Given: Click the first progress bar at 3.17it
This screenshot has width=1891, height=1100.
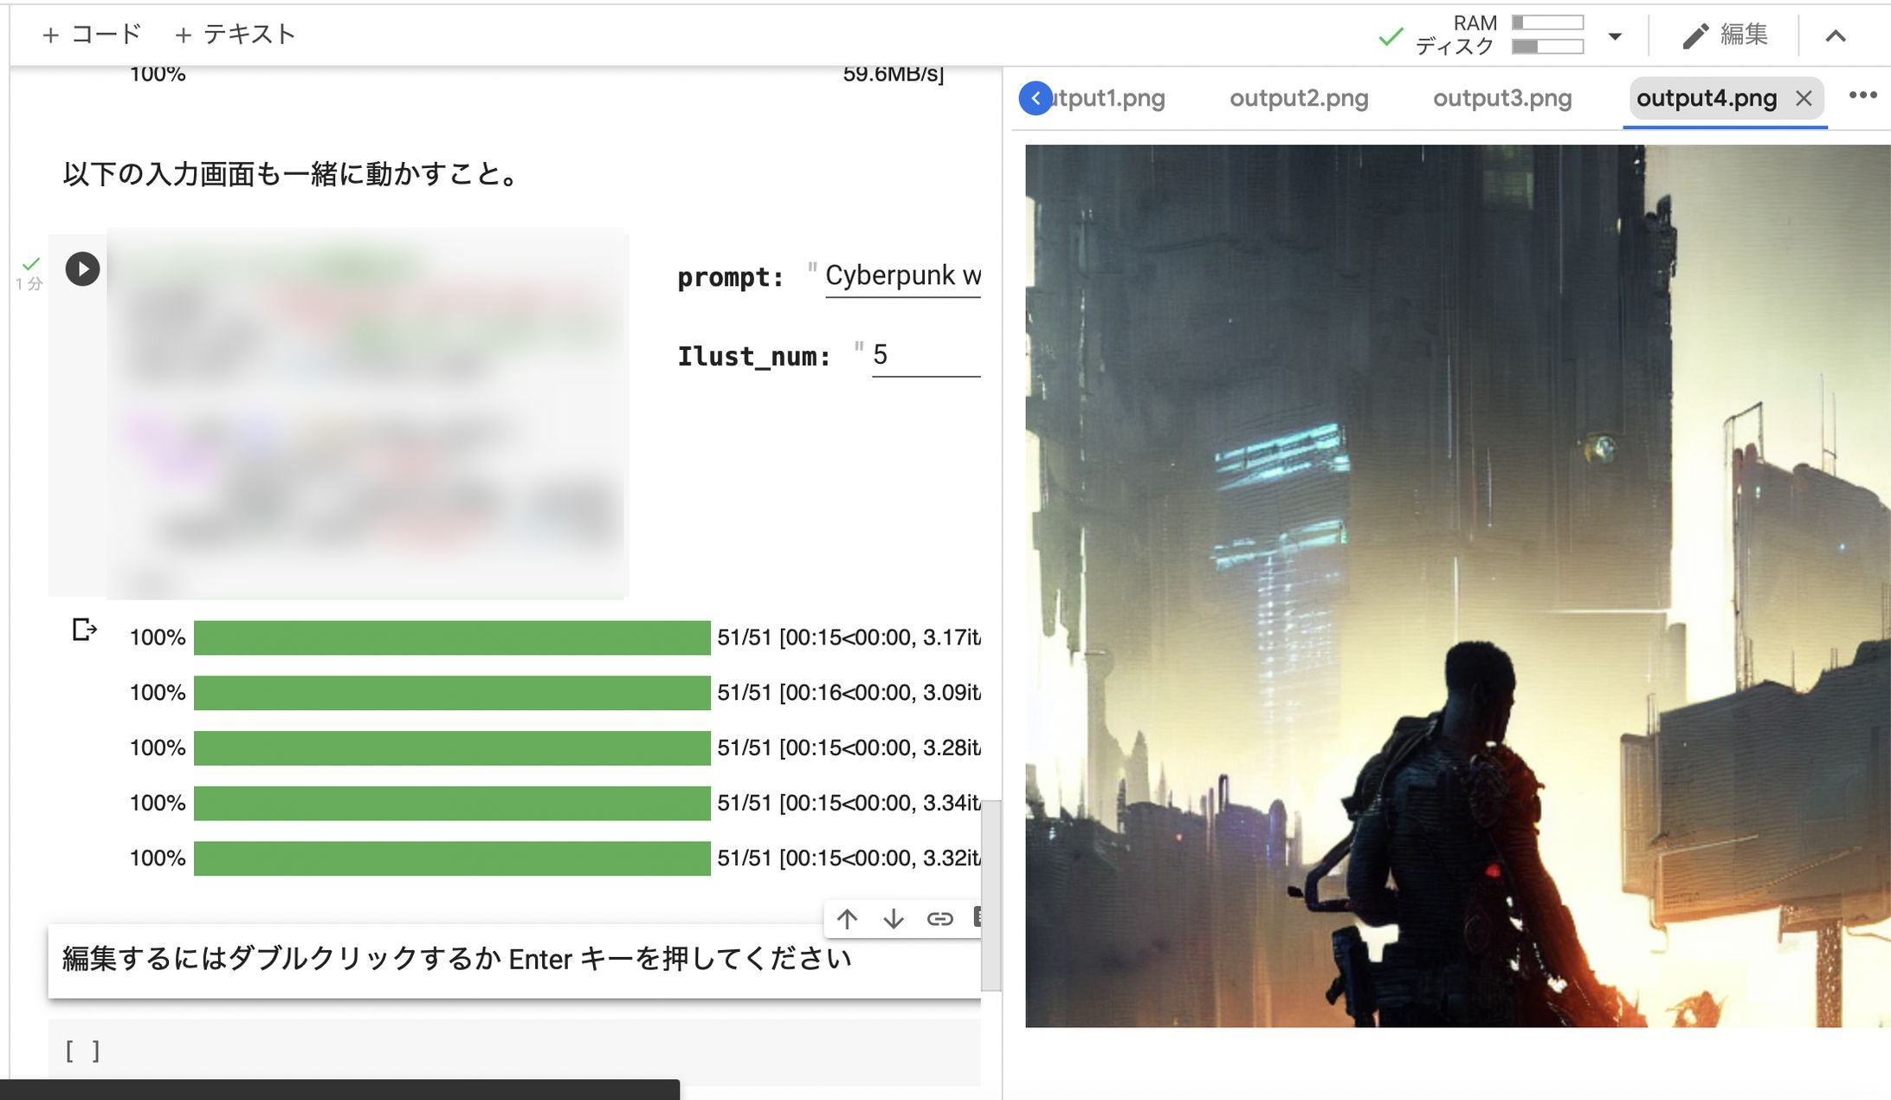Looking at the screenshot, I should (452, 637).
